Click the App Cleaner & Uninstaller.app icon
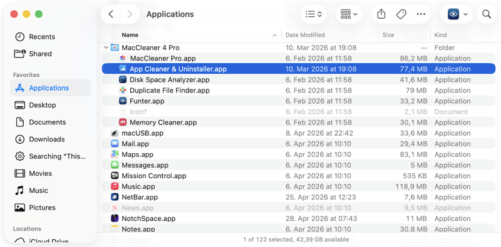 (123, 69)
